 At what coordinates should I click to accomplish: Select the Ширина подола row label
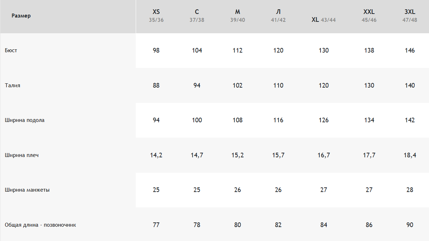(25, 120)
